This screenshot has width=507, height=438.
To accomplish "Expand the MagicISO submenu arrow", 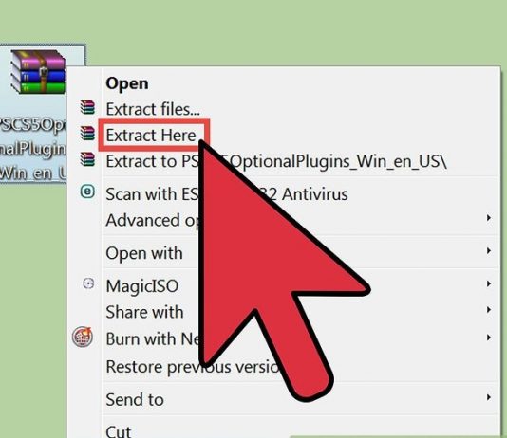I will [x=489, y=283].
